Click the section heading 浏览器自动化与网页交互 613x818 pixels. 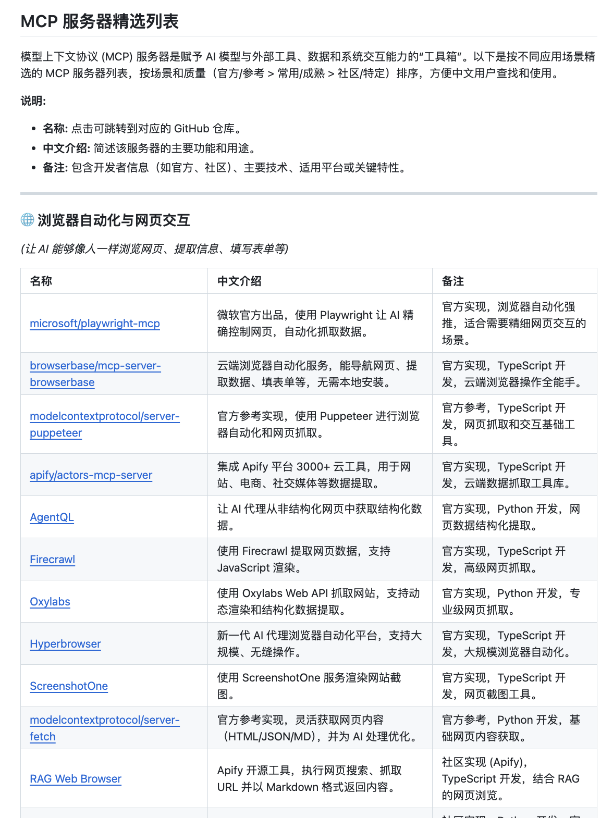click(x=114, y=220)
